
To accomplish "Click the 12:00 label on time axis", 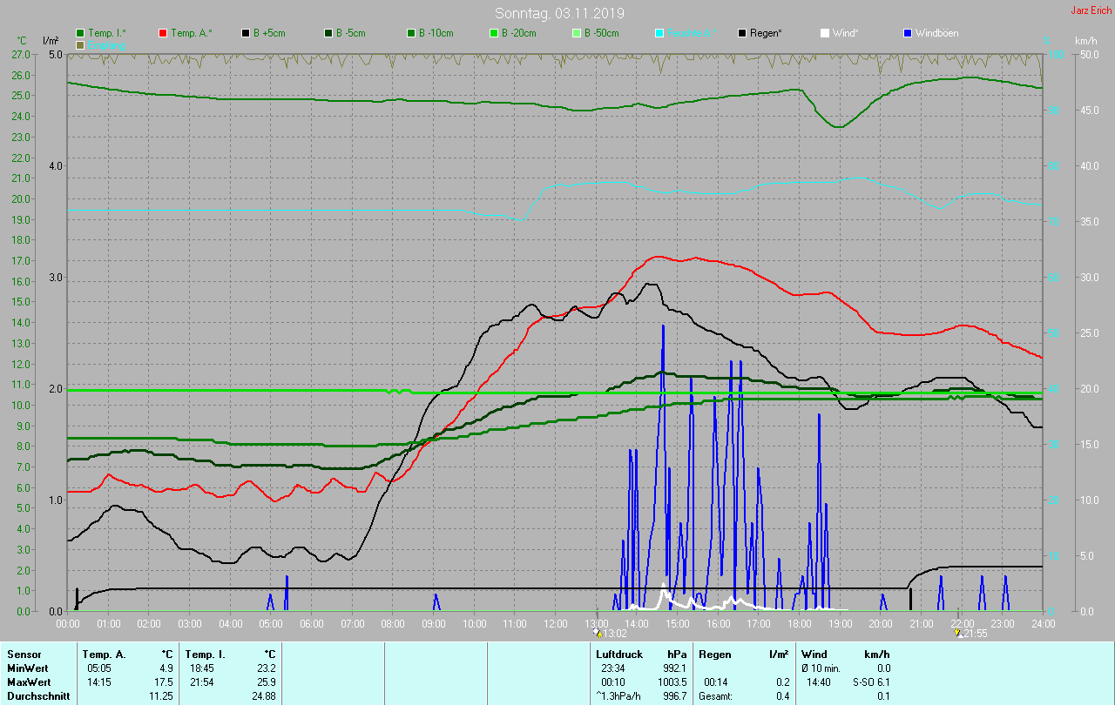I will [555, 624].
